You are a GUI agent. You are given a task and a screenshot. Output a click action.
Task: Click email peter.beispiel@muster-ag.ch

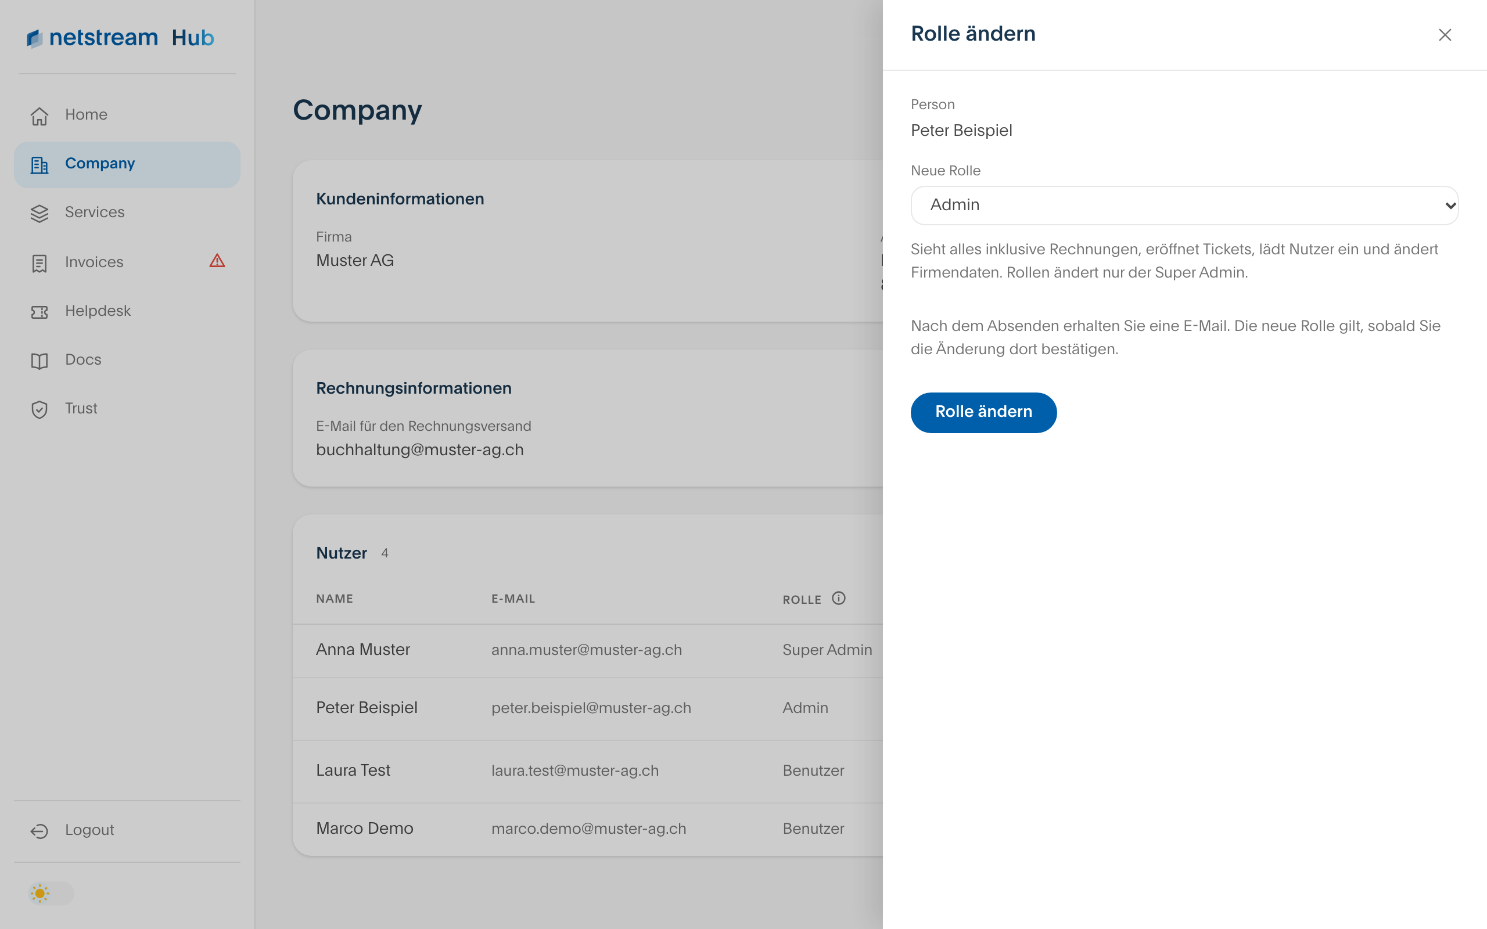591,708
